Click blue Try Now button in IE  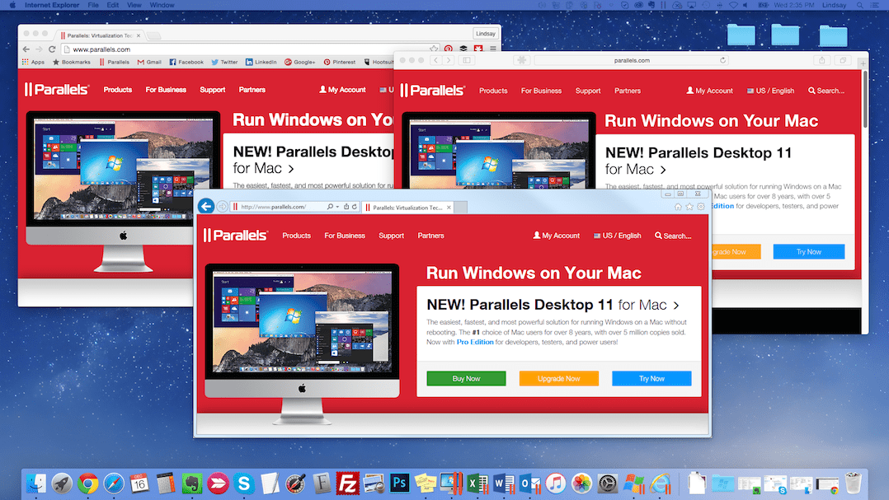tap(651, 378)
